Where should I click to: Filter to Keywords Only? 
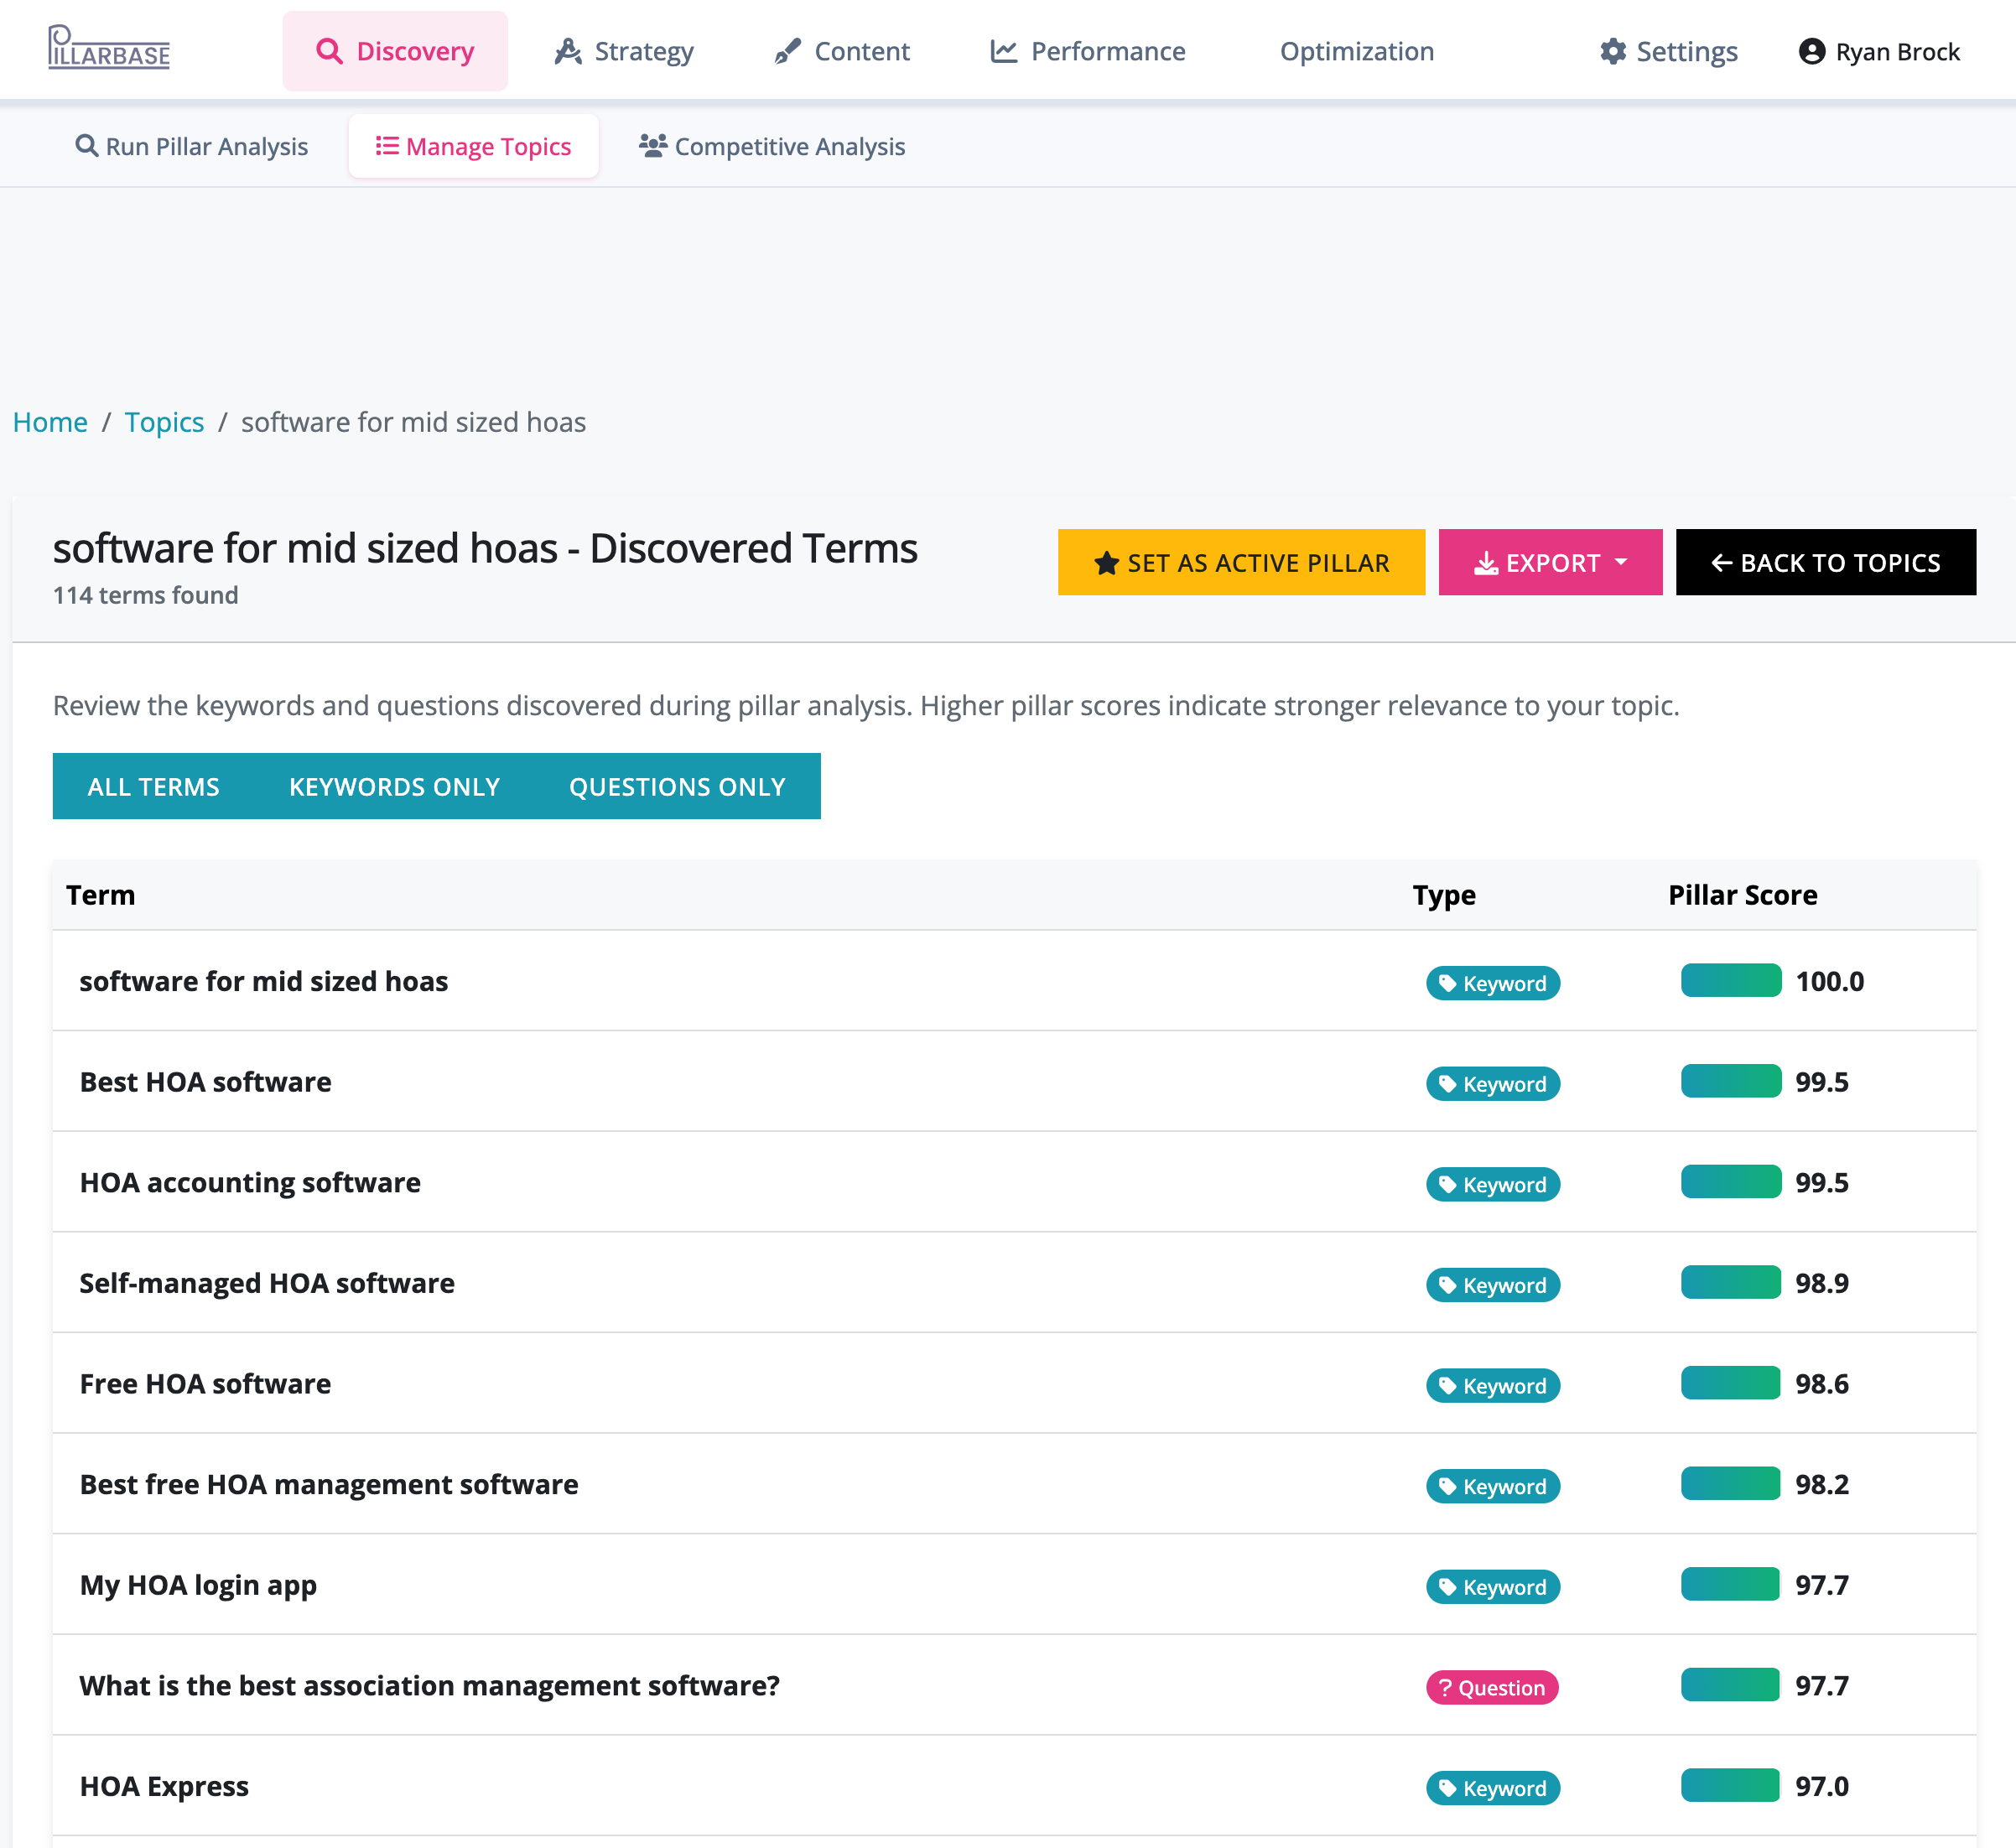click(x=394, y=786)
